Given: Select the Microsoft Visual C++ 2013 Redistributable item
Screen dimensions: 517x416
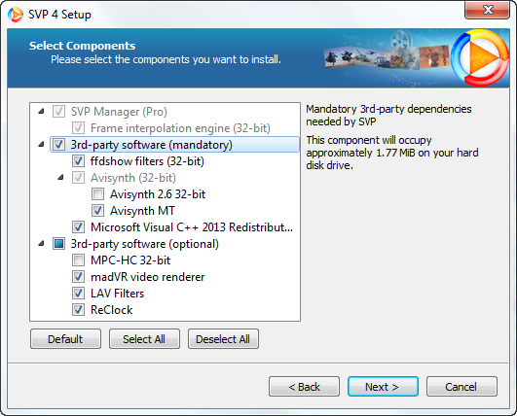Looking at the screenshot, I should [x=192, y=227].
